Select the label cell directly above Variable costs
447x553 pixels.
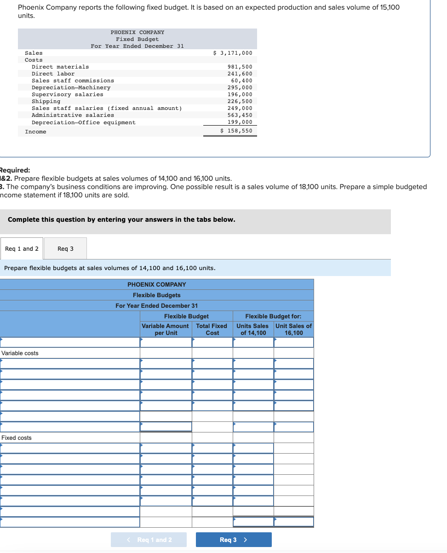click(x=70, y=342)
